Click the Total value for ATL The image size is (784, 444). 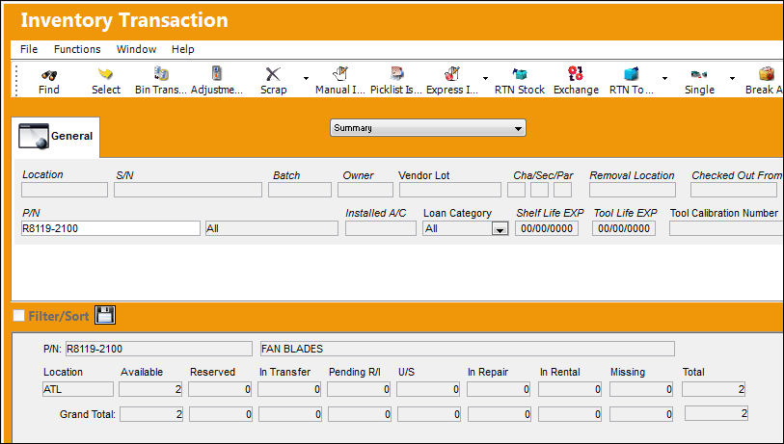(714, 389)
